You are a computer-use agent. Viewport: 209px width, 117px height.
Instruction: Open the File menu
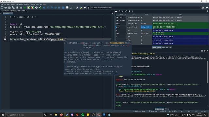click(2, 4)
